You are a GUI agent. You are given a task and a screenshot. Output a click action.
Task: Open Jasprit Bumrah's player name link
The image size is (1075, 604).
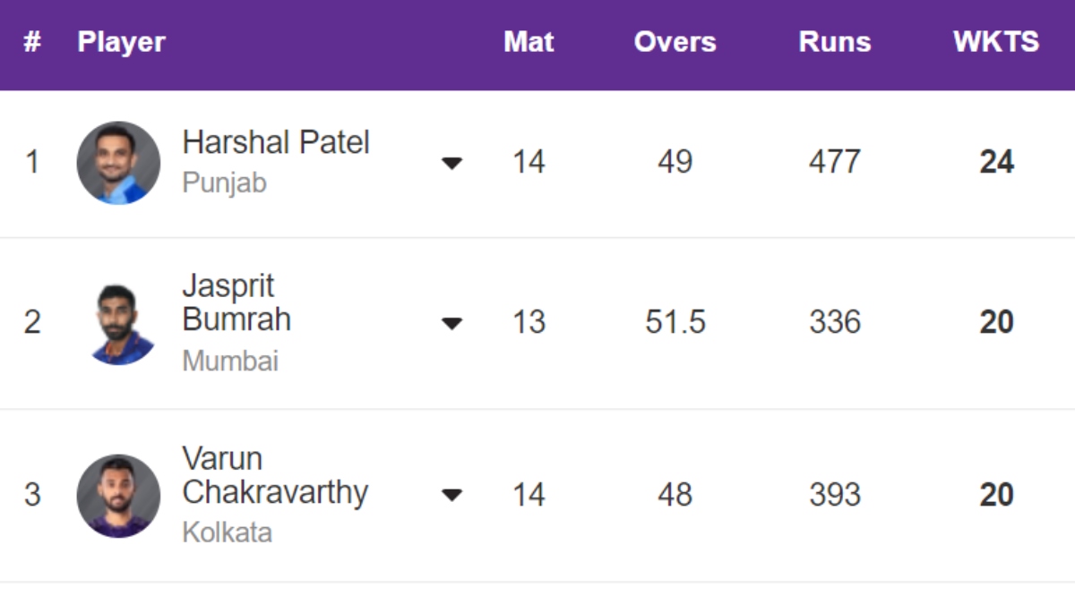236,303
